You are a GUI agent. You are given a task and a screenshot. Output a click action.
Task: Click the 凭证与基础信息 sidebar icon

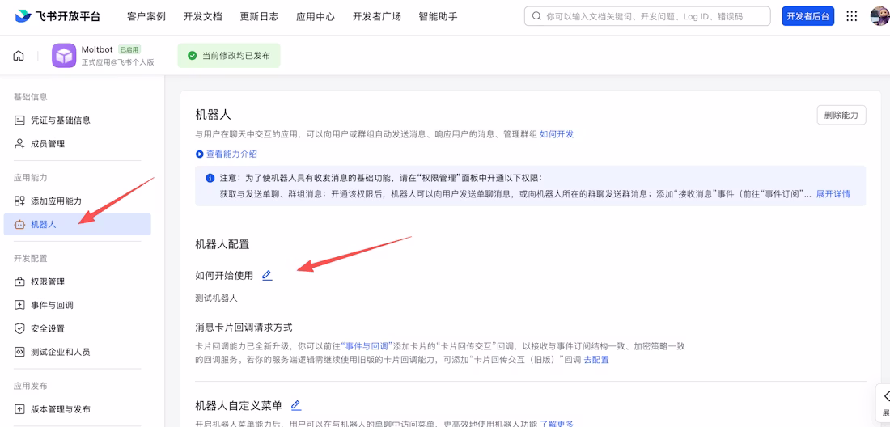click(19, 120)
